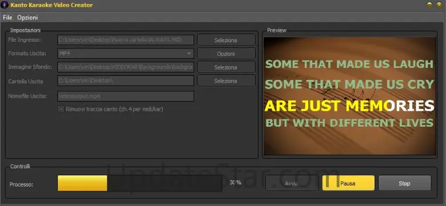Click Seleziona next to Immagine Sfondo
This screenshot has height=206, width=446.
226,67
